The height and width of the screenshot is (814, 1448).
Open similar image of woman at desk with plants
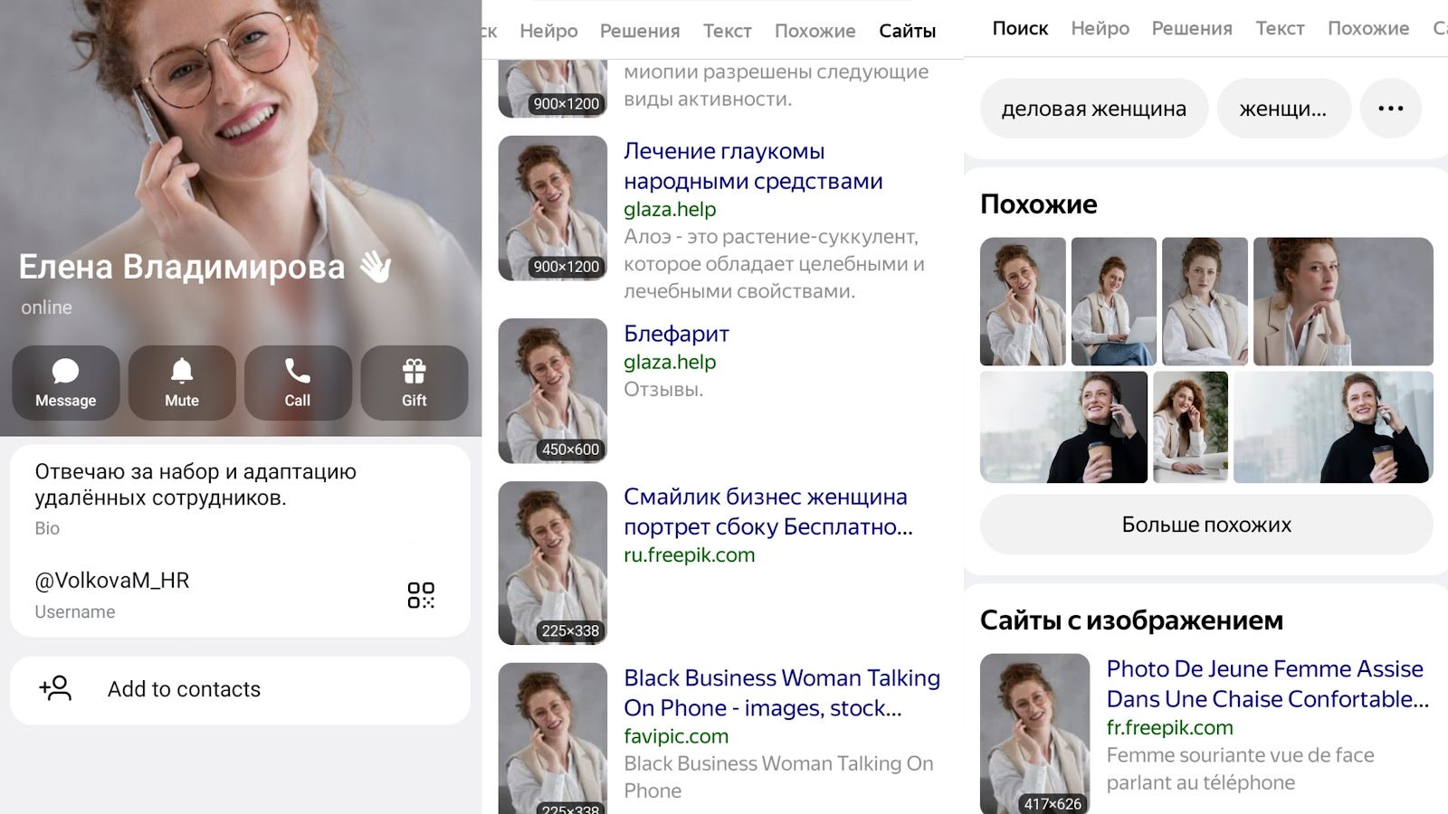pyautogui.click(x=1191, y=427)
